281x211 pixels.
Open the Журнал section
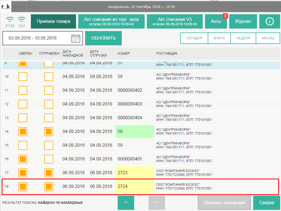coord(243,22)
